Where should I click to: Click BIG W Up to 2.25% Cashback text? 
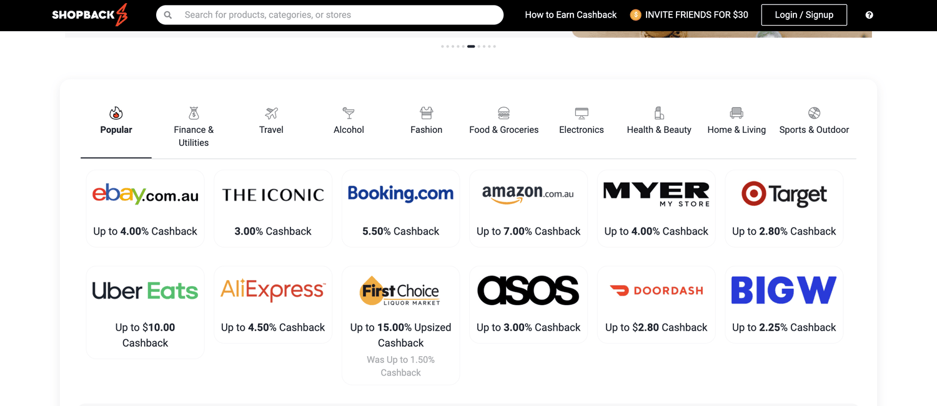[784, 327]
